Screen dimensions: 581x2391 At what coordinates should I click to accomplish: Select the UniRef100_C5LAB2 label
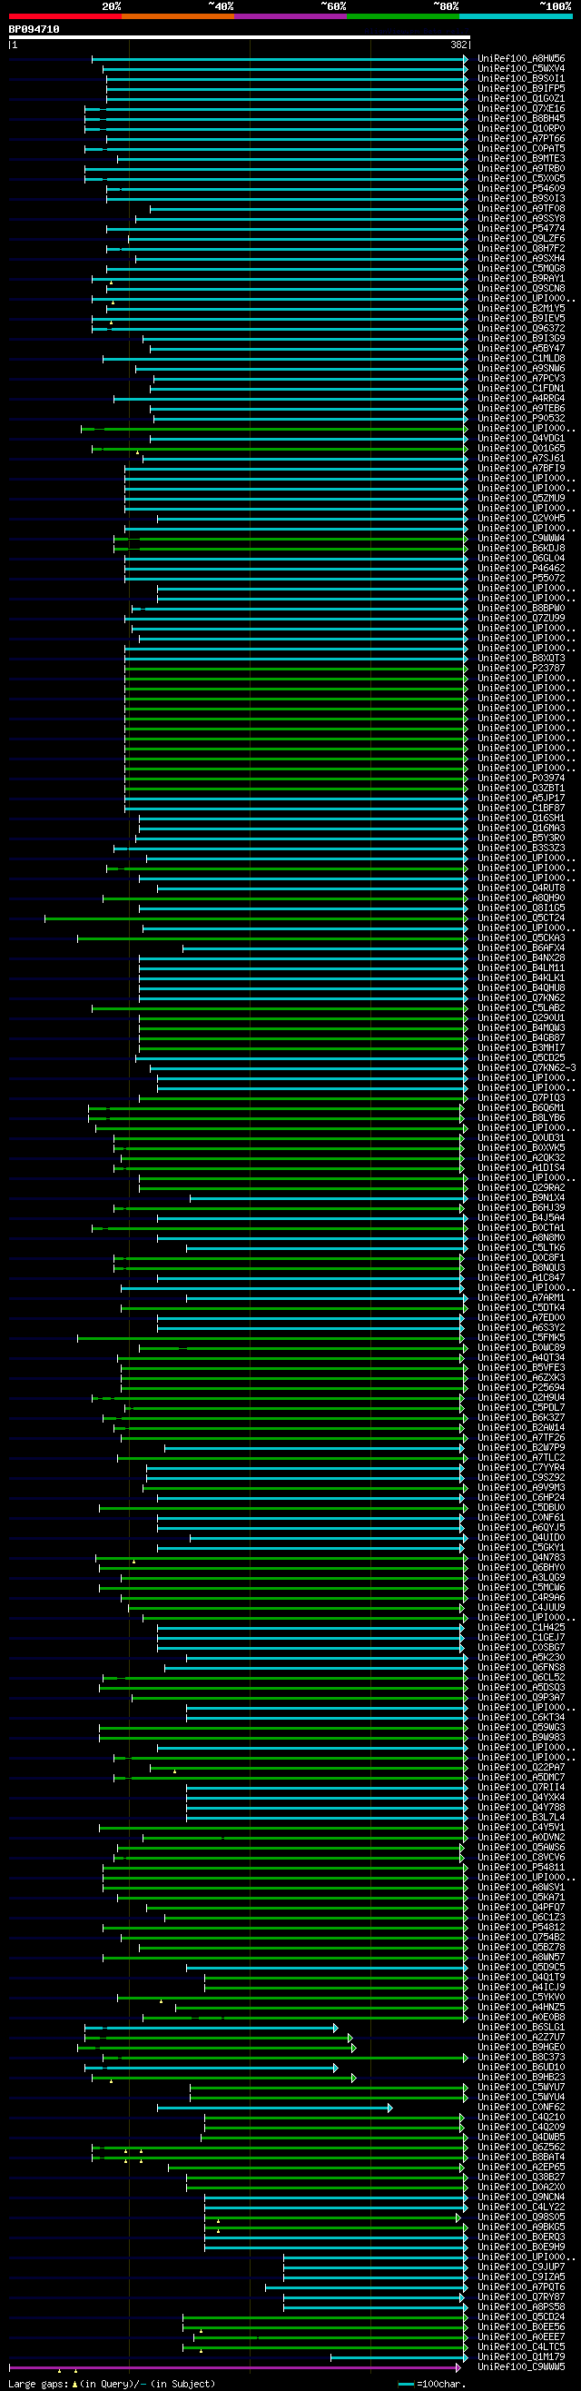pyautogui.click(x=521, y=1008)
